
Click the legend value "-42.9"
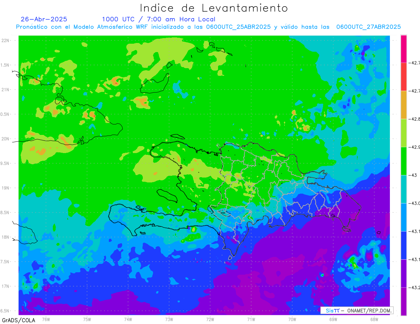point(414,147)
